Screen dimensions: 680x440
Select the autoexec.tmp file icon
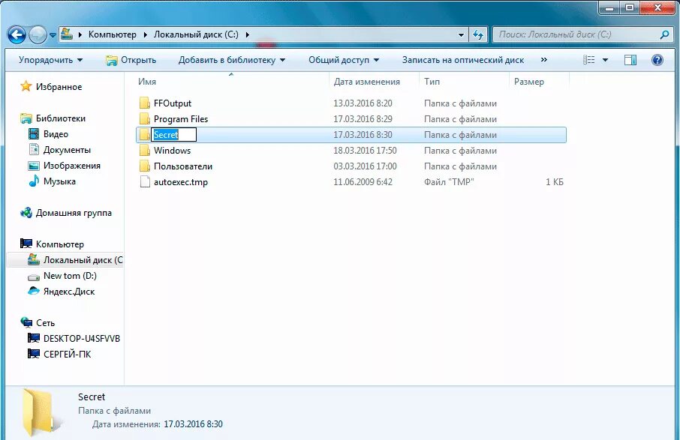click(x=145, y=182)
